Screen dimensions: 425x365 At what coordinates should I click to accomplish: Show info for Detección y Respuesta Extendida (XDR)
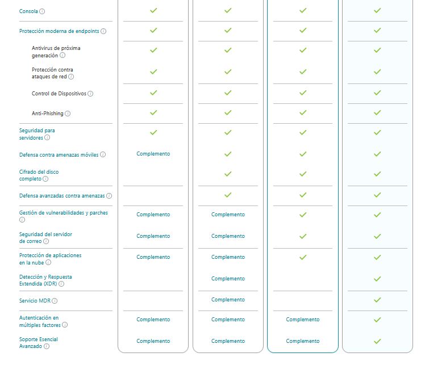coord(61,284)
